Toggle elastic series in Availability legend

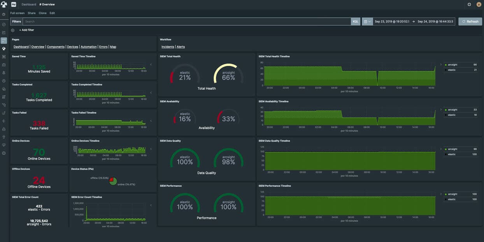452,115
